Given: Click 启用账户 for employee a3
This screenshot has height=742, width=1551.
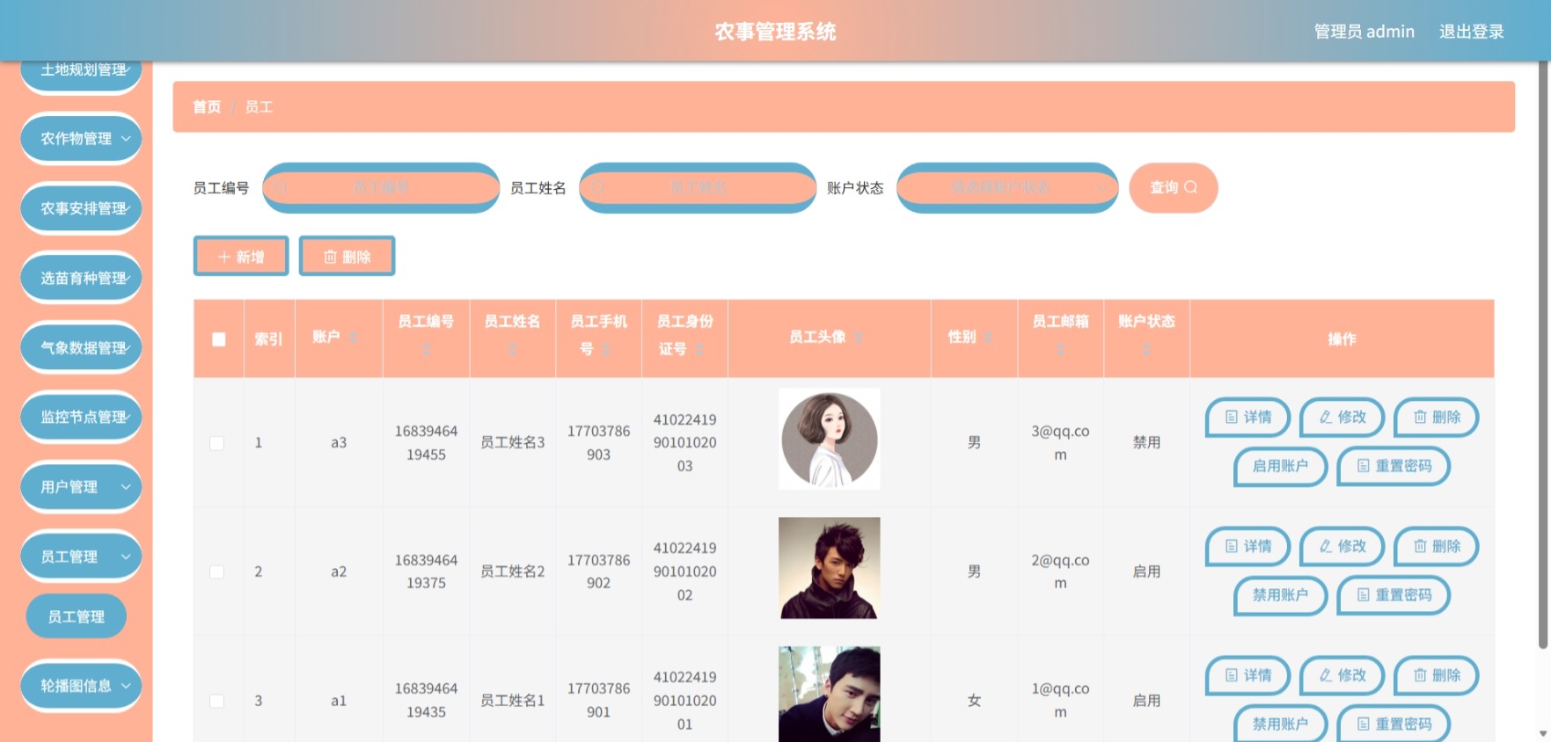Looking at the screenshot, I should tap(1280, 466).
